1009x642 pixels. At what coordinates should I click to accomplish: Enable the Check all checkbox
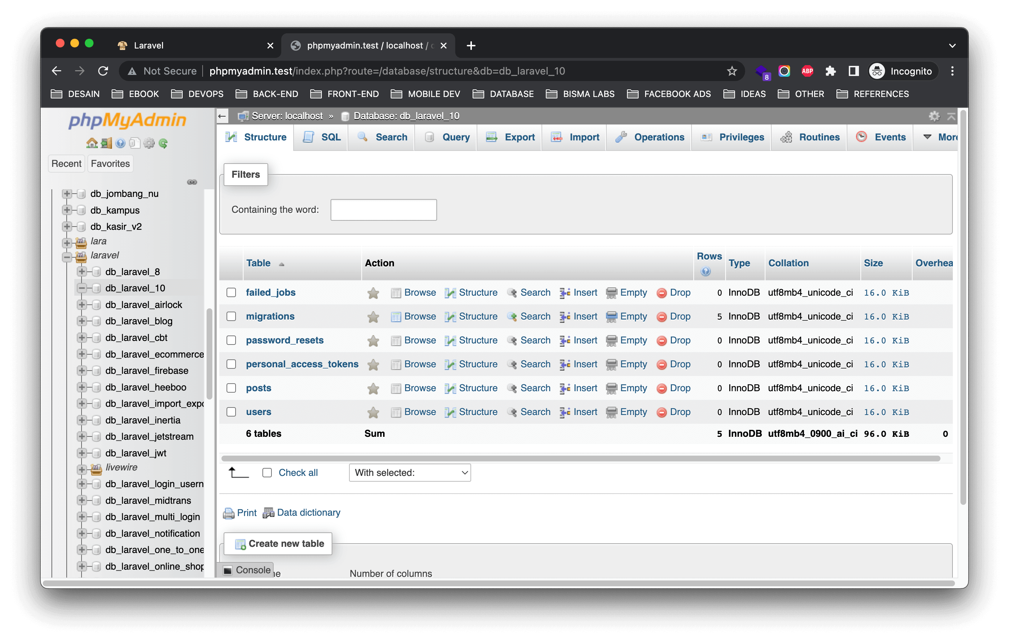pyautogui.click(x=267, y=473)
